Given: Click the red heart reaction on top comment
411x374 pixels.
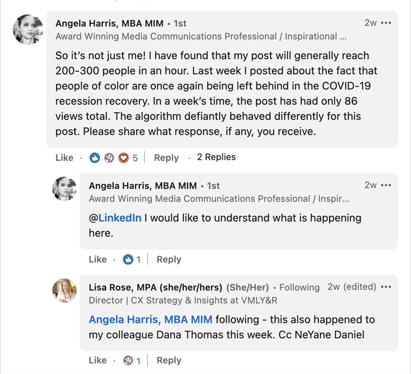Looking at the screenshot, I should [x=123, y=158].
